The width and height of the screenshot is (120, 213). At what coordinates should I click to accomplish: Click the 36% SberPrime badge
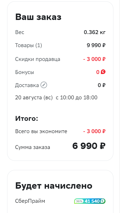point(79,201)
